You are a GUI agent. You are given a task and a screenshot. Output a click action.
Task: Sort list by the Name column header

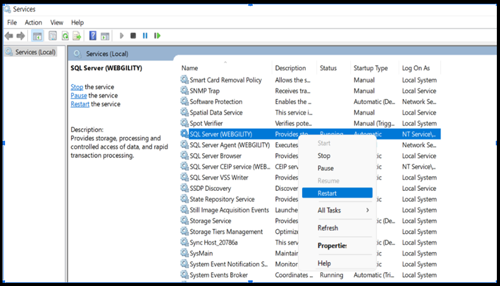[x=190, y=68]
